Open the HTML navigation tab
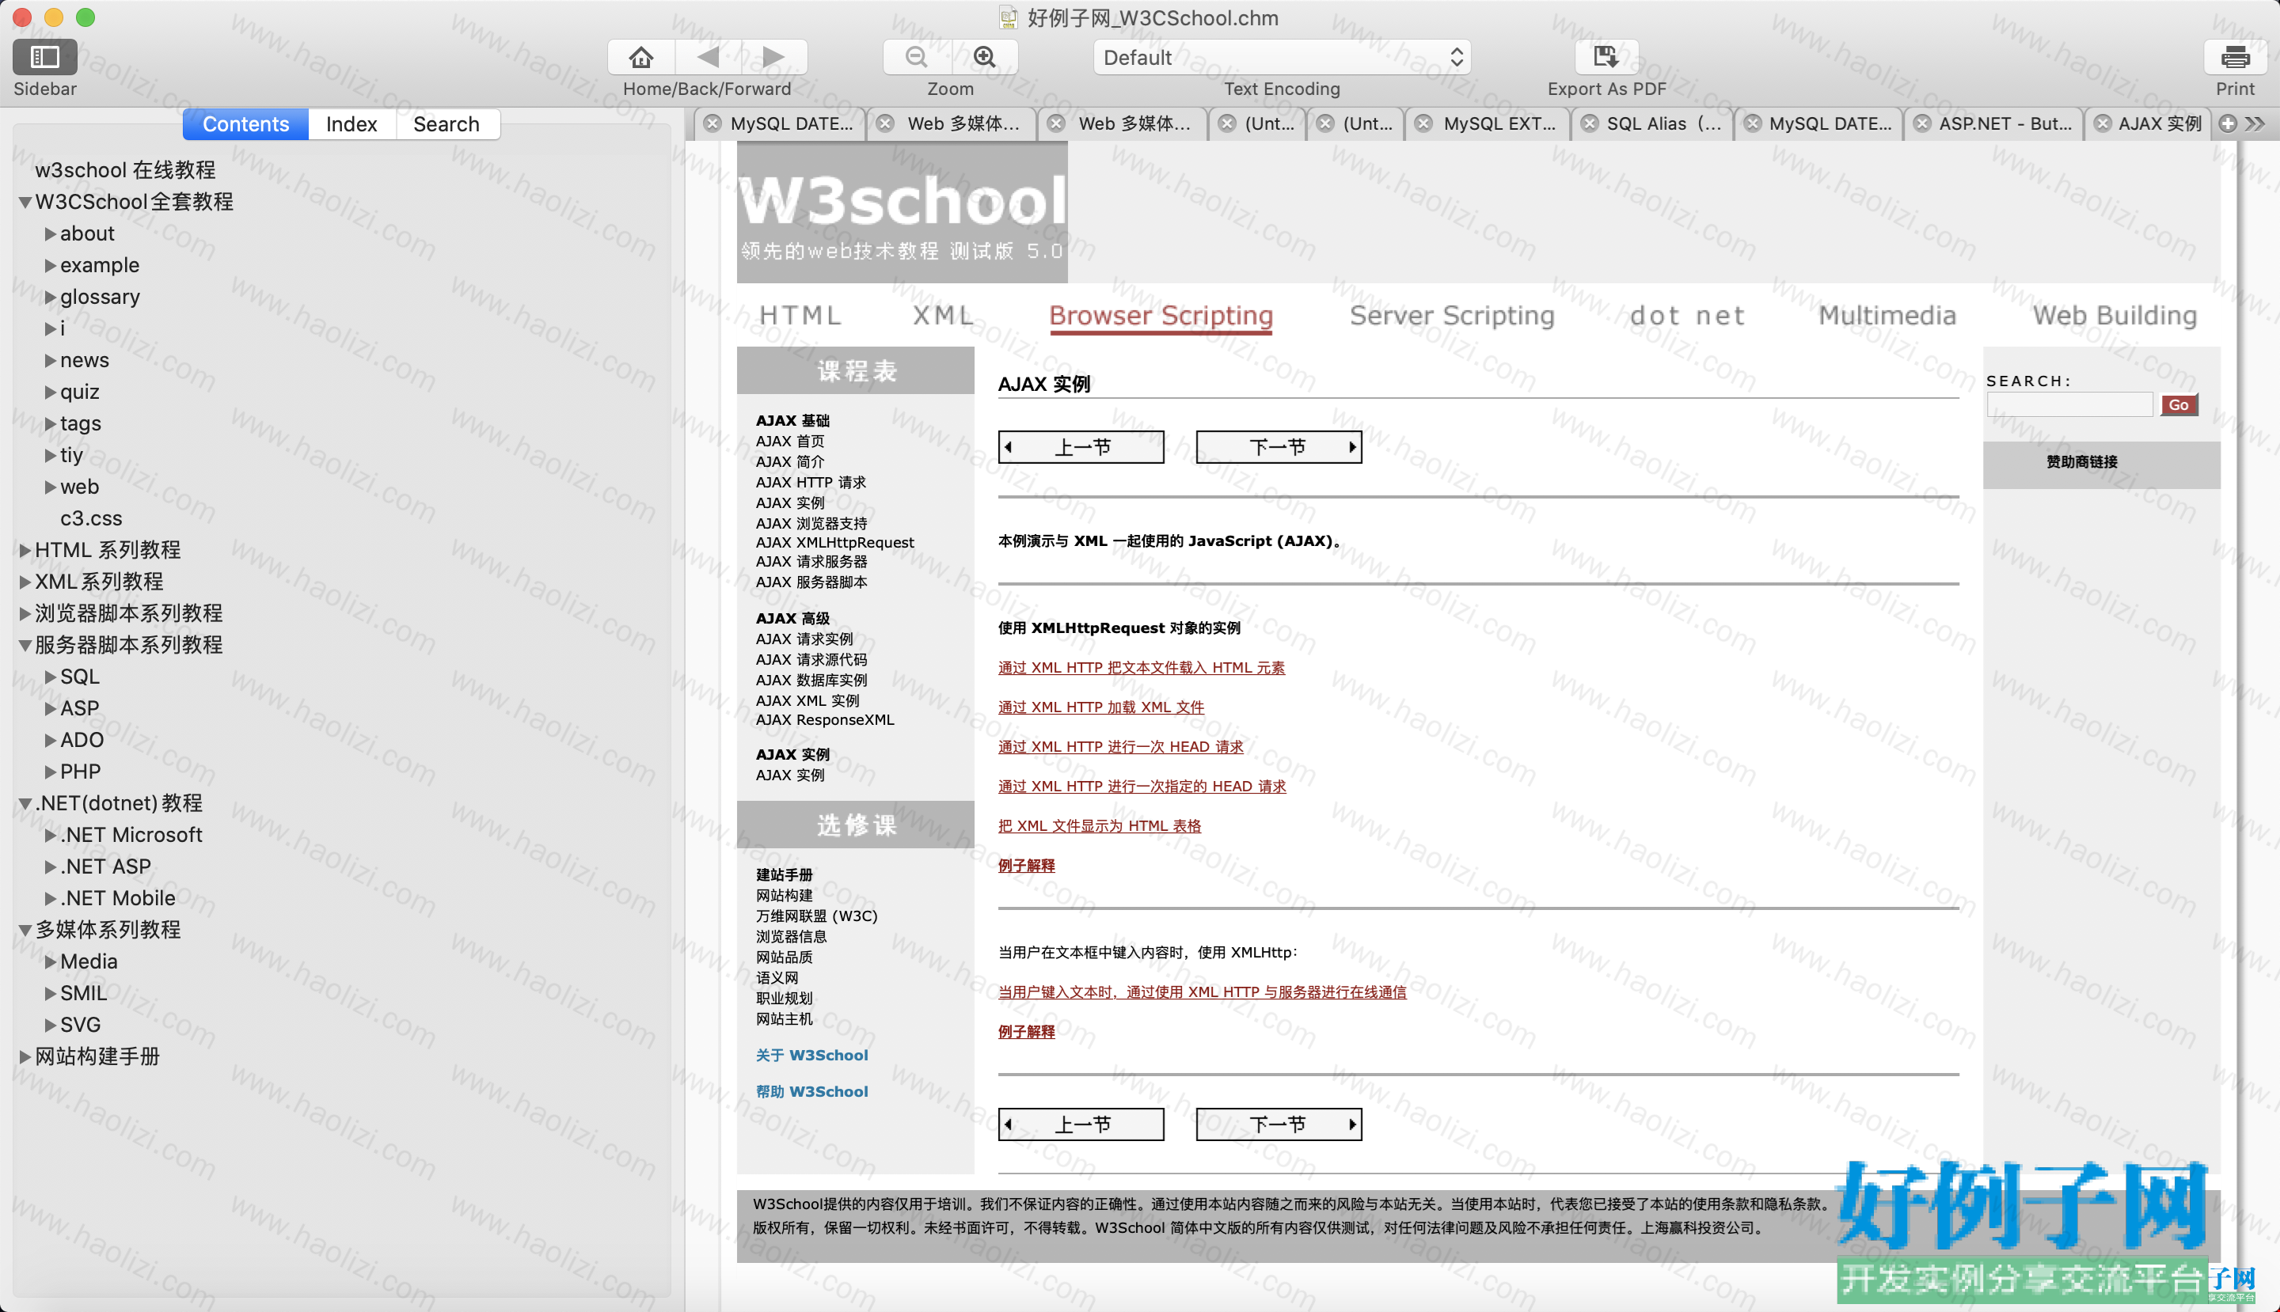This screenshot has width=2280, height=1312. (800, 316)
